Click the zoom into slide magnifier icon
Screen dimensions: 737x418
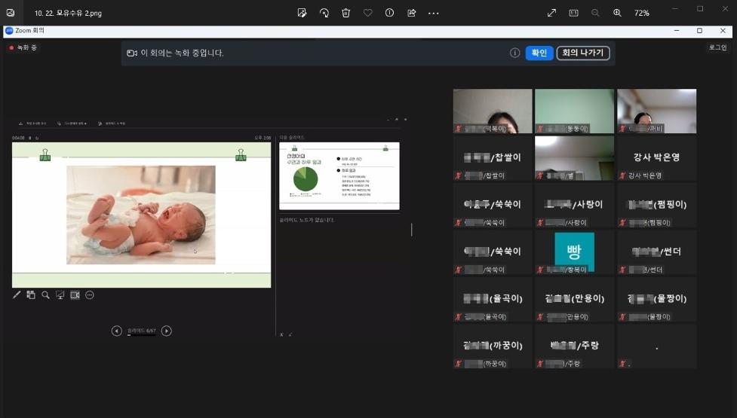45,294
